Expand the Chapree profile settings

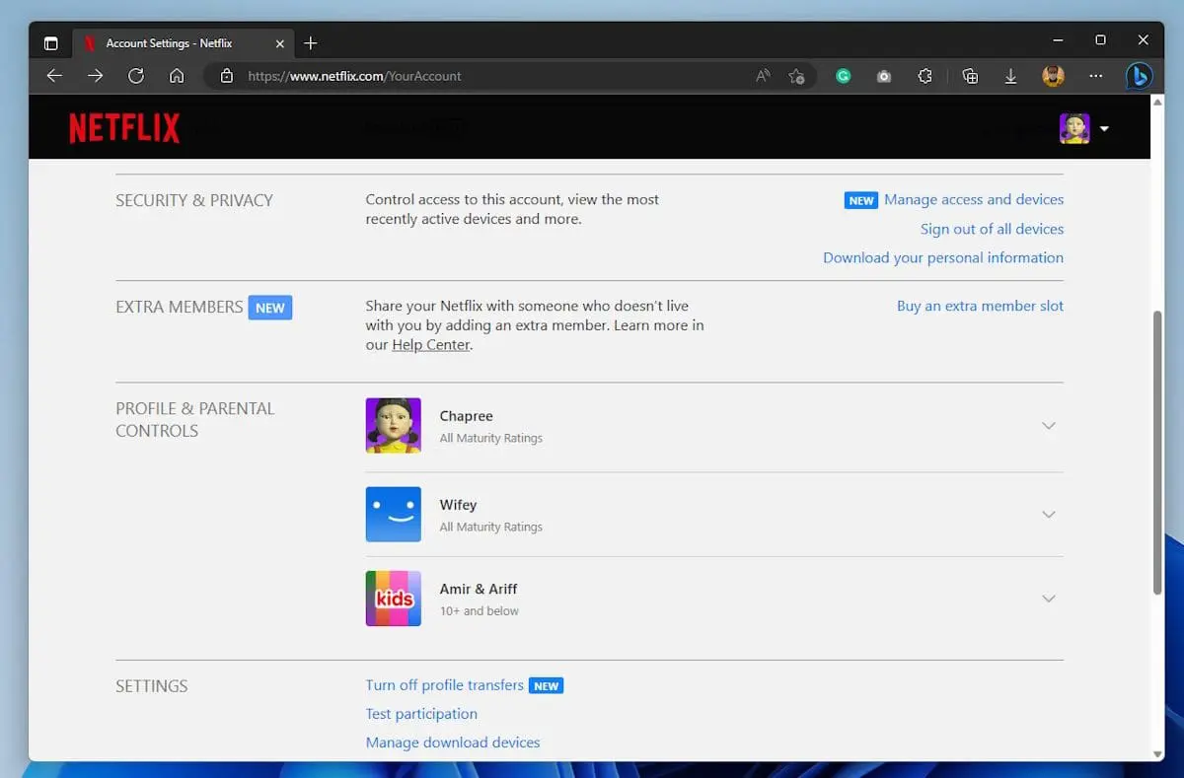pyautogui.click(x=1049, y=426)
